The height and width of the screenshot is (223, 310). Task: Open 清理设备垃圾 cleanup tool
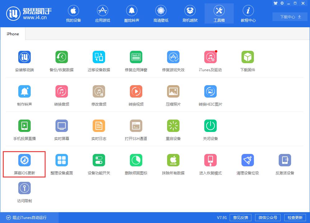coord(248,164)
